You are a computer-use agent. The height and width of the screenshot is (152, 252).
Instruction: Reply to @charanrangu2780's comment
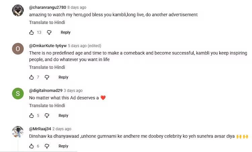(x=66, y=33)
